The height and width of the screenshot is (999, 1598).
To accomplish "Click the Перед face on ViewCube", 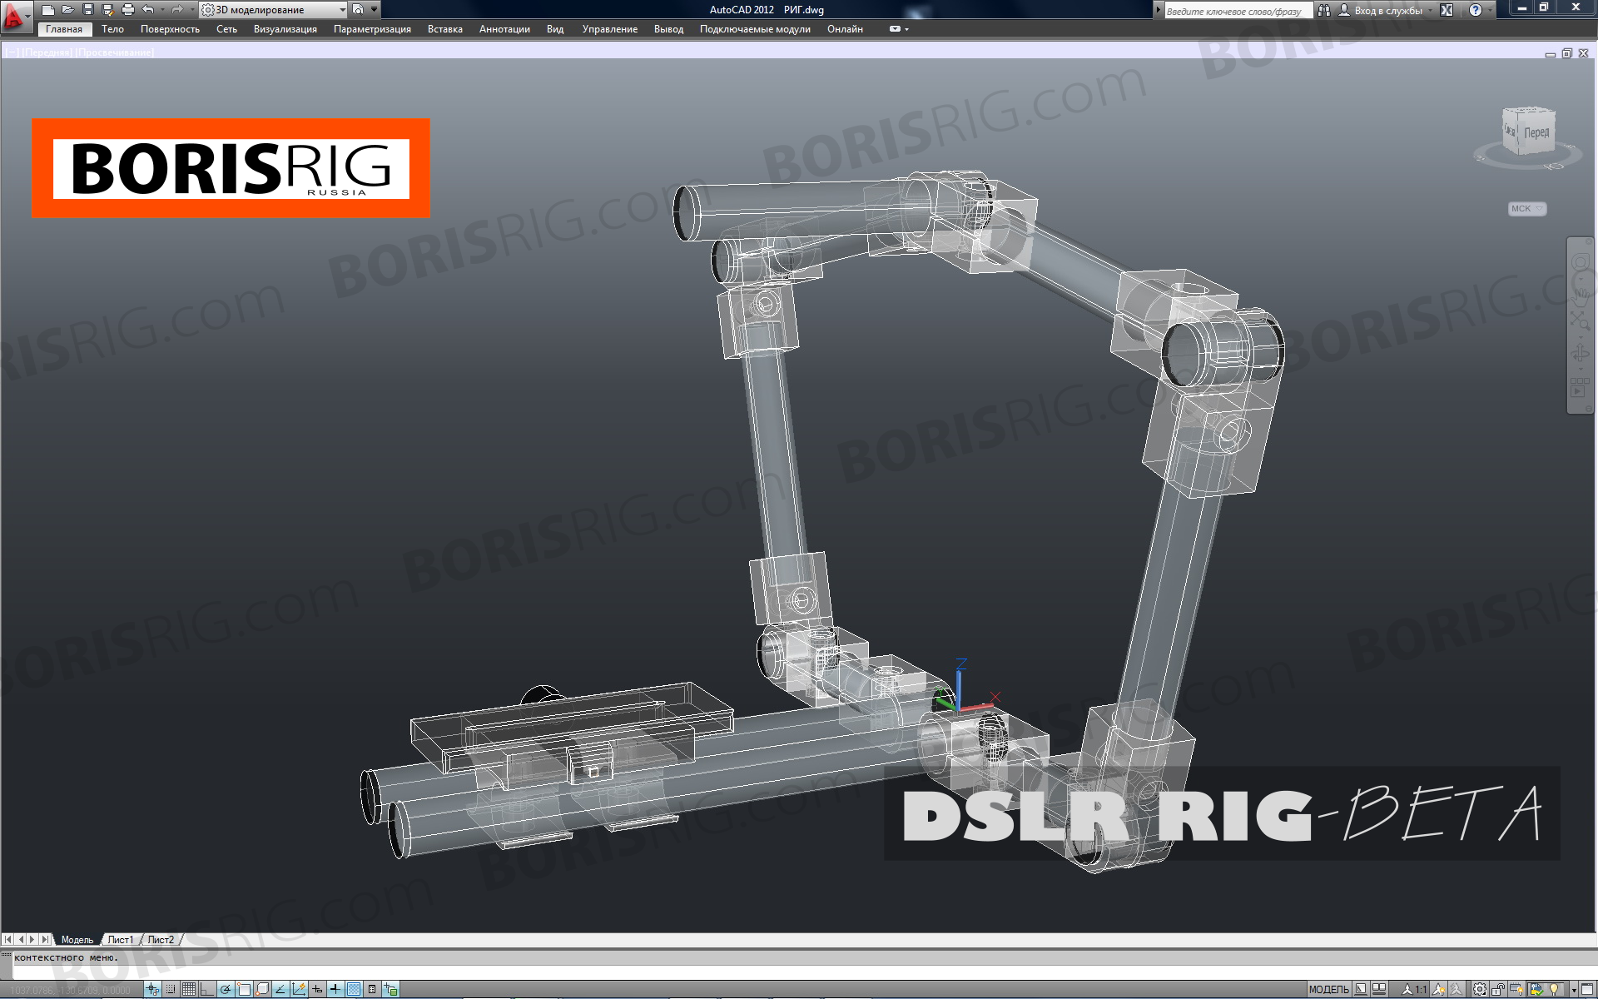I will pyautogui.click(x=1536, y=132).
